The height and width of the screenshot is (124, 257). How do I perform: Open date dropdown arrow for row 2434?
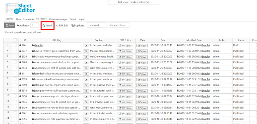point(174,67)
